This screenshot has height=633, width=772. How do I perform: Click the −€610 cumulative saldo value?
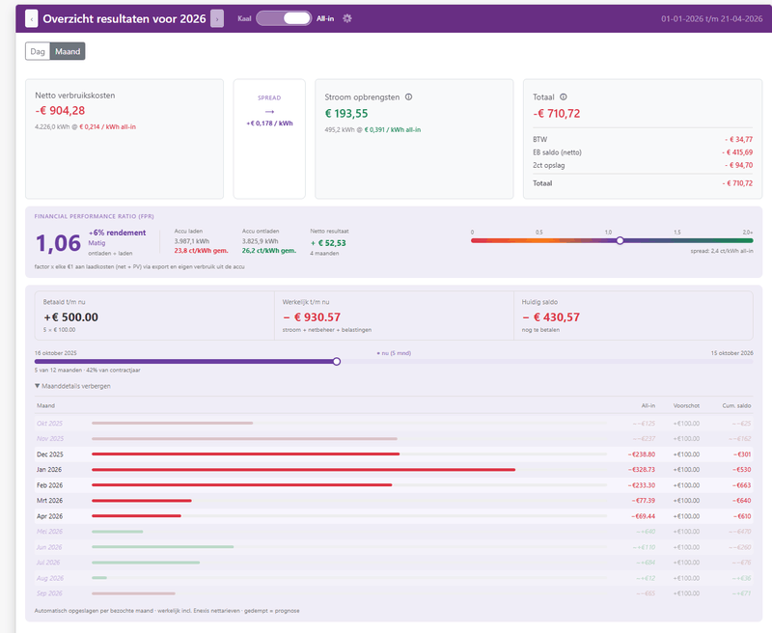(742, 516)
